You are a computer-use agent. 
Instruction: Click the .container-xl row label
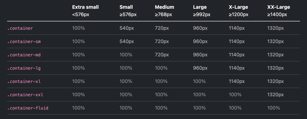(24, 81)
